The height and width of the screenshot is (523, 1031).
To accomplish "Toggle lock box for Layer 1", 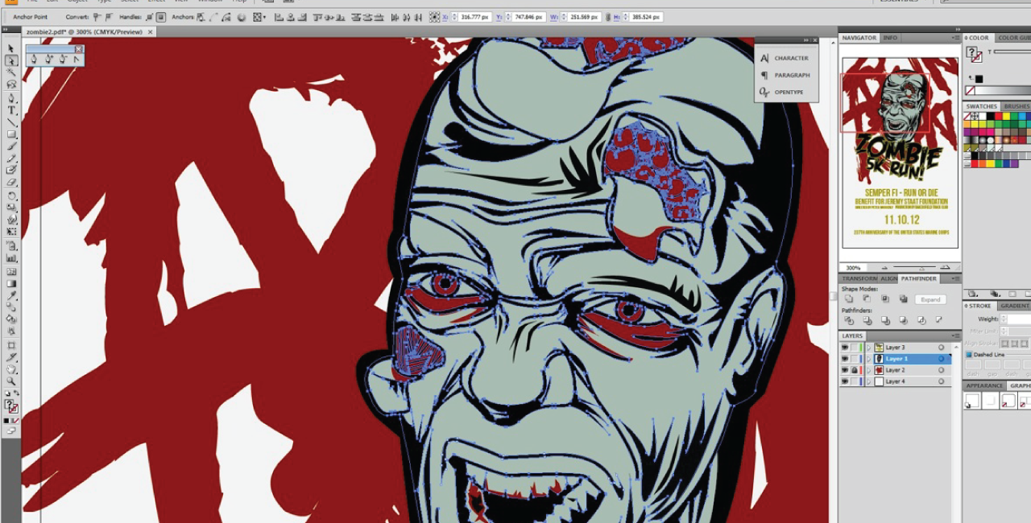I will coord(855,359).
